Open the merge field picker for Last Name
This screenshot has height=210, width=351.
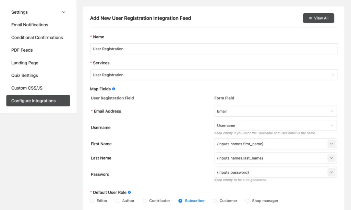(331, 158)
